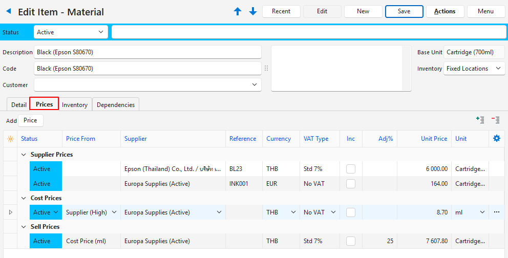
Task: Toggle Inc checkbox for Epson (Thailand) row
Action: click(351, 169)
